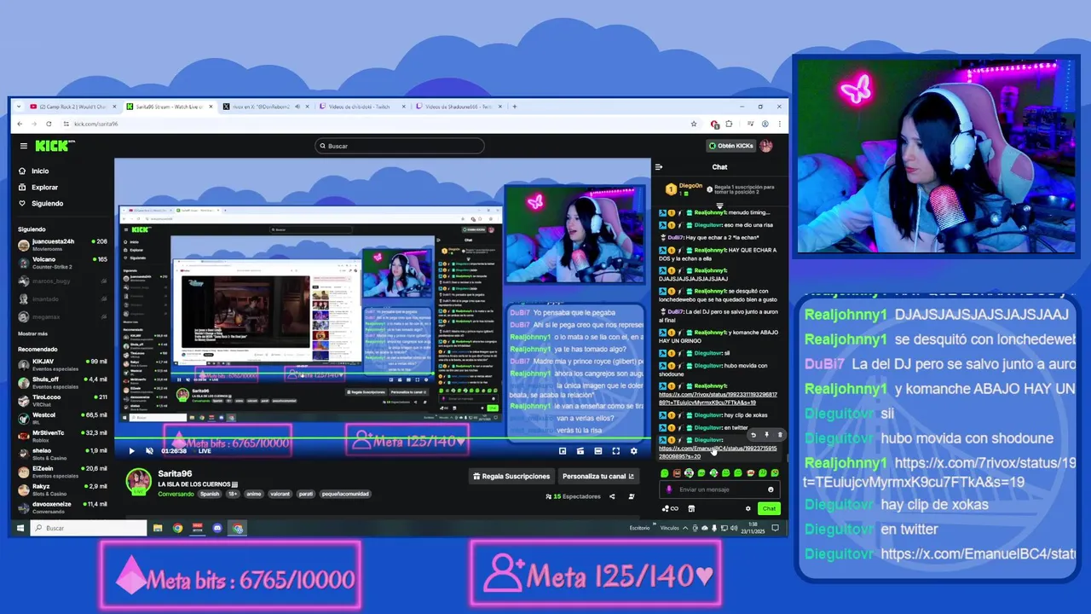Open davooxeneize recommended channel
The image size is (1091, 614).
click(x=63, y=507)
